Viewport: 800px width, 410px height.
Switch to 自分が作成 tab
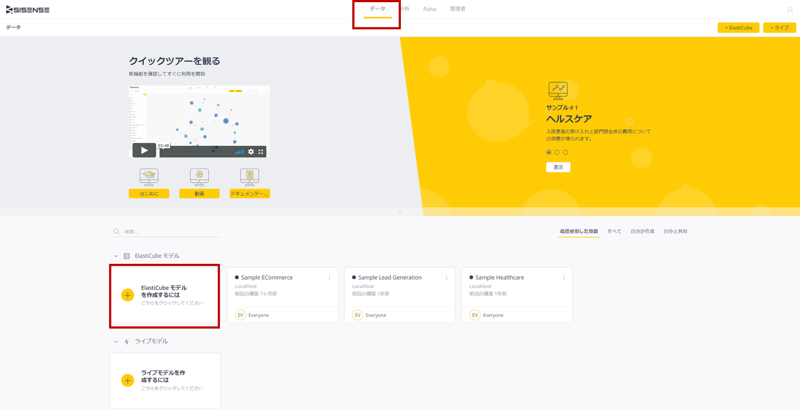pos(642,231)
